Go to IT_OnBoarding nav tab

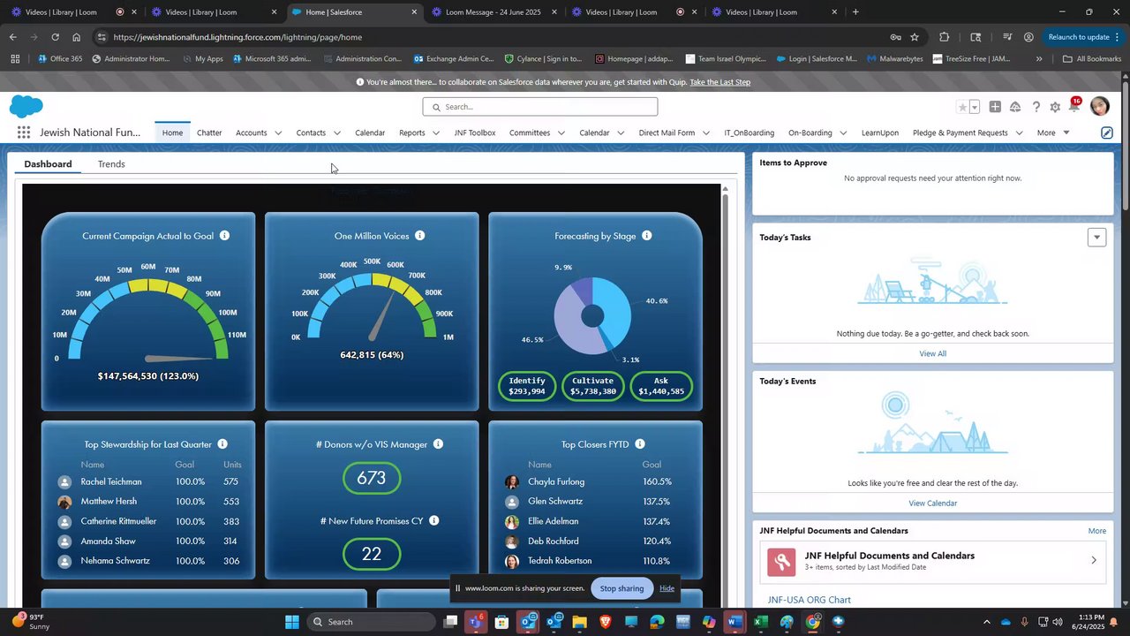tap(750, 132)
